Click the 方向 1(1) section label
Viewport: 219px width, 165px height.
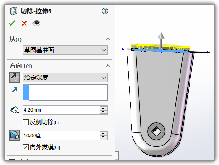(x=20, y=66)
